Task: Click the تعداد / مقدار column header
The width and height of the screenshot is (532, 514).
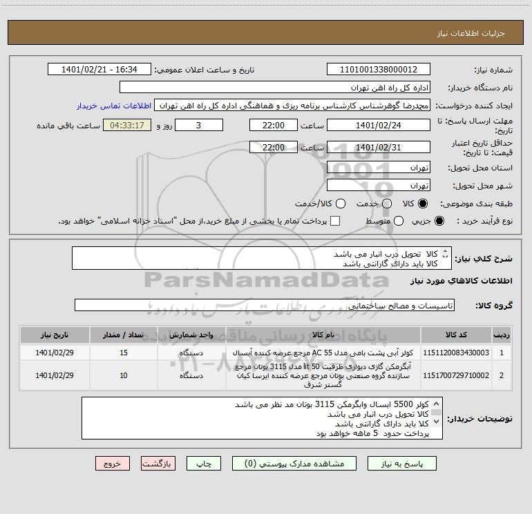Action: [x=124, y=335]
